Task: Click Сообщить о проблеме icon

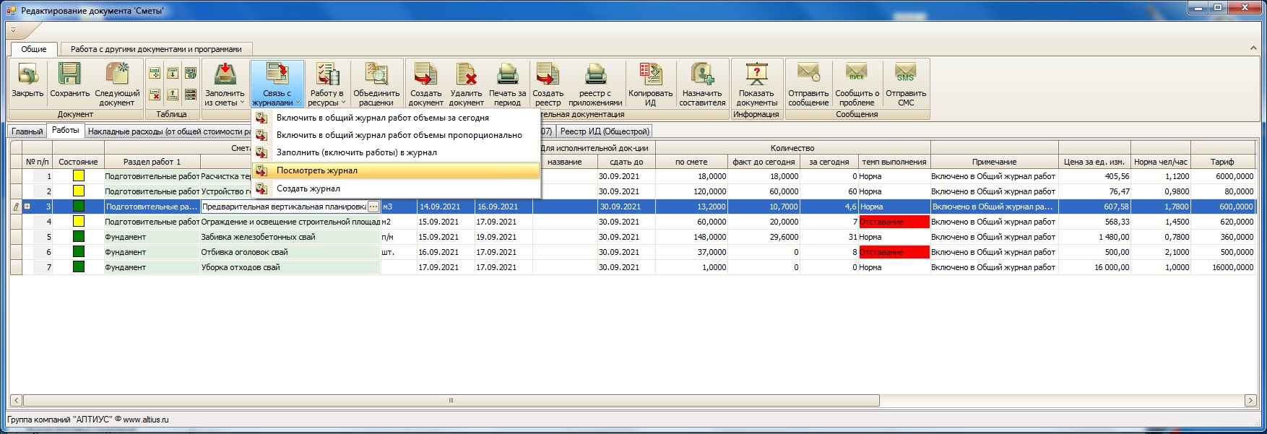Action: pos(857,75)
